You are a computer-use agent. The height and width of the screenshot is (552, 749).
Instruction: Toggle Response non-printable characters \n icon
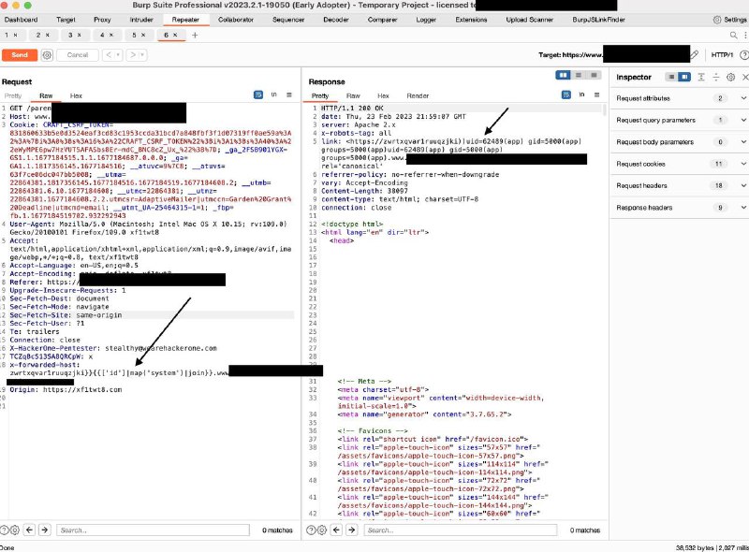pyautogui.click(x=581, y=95)
